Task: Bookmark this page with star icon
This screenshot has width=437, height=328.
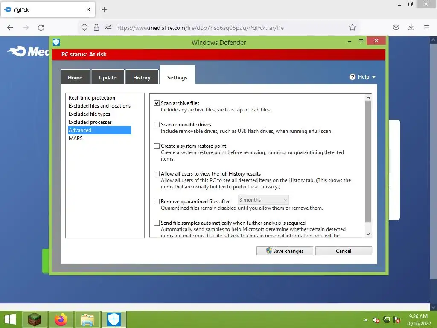Action: point(352,27)
